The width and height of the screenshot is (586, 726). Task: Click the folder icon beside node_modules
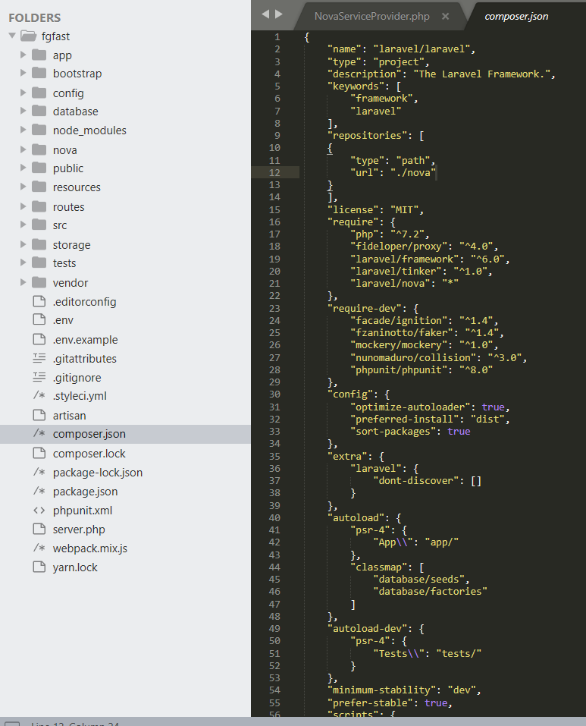41,130
